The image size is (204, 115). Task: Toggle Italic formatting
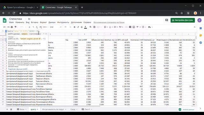coord(78,27)
